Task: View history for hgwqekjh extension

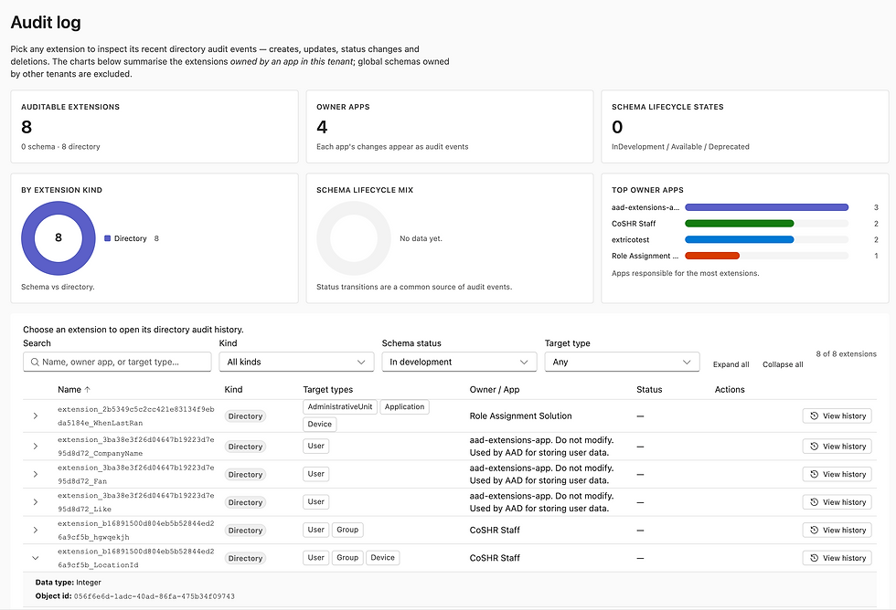Action: coord(837,531)
